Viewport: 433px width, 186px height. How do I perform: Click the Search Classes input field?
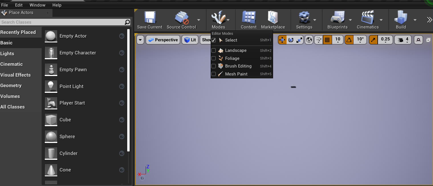pos(62,22)
